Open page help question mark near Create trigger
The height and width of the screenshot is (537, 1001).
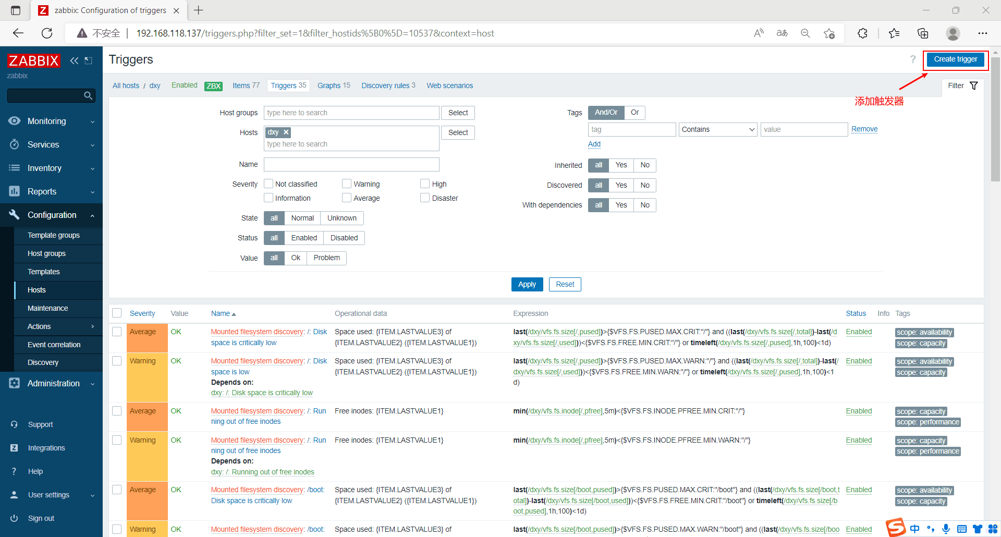tap(913, 59)
